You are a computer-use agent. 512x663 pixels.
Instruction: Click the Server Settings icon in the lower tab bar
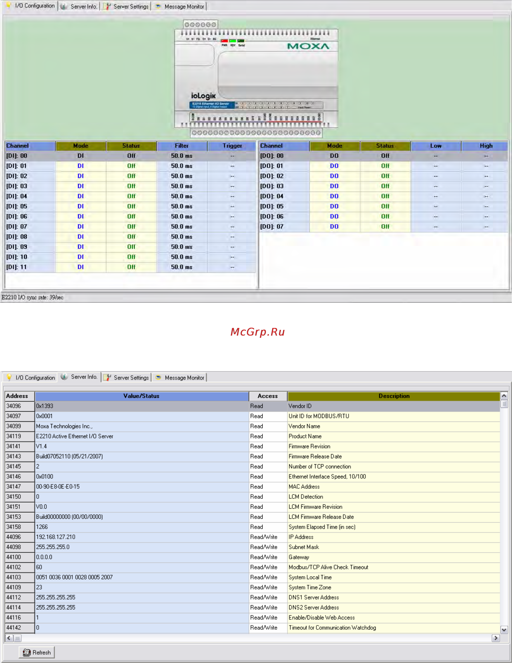(107, 377)
